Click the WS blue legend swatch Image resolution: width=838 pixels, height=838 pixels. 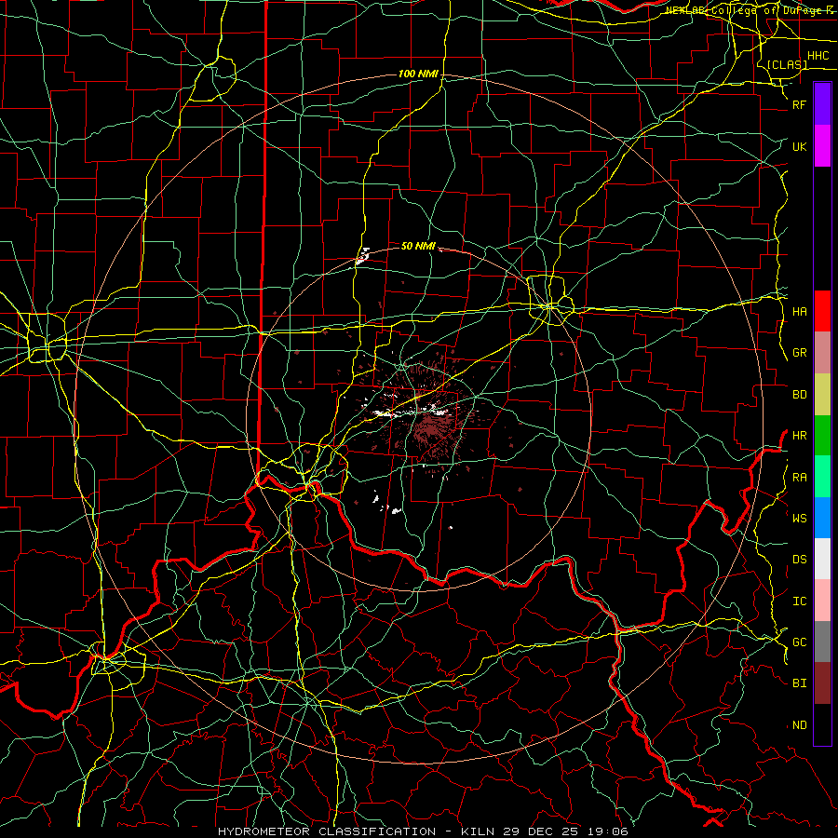tap(822, 518)
